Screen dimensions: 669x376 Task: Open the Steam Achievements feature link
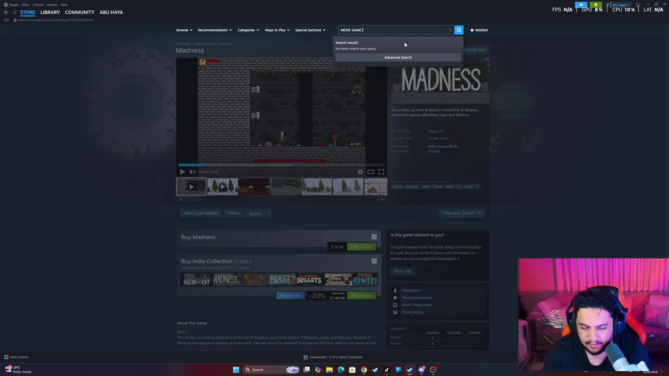pyautogui.click(x=417, y=298)
